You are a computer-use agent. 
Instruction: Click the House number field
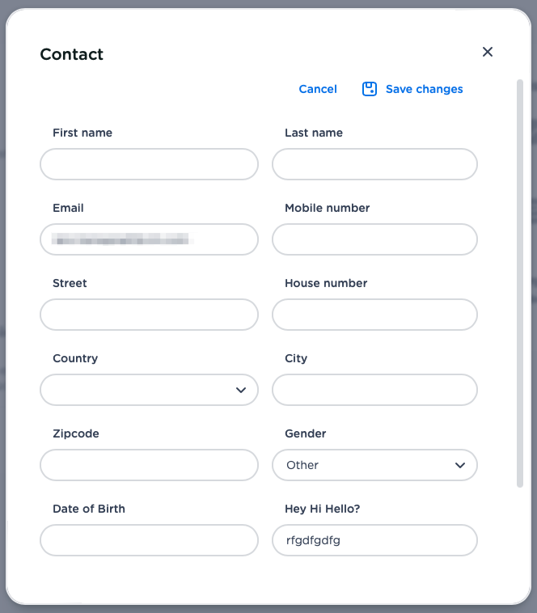pos(374,315)
